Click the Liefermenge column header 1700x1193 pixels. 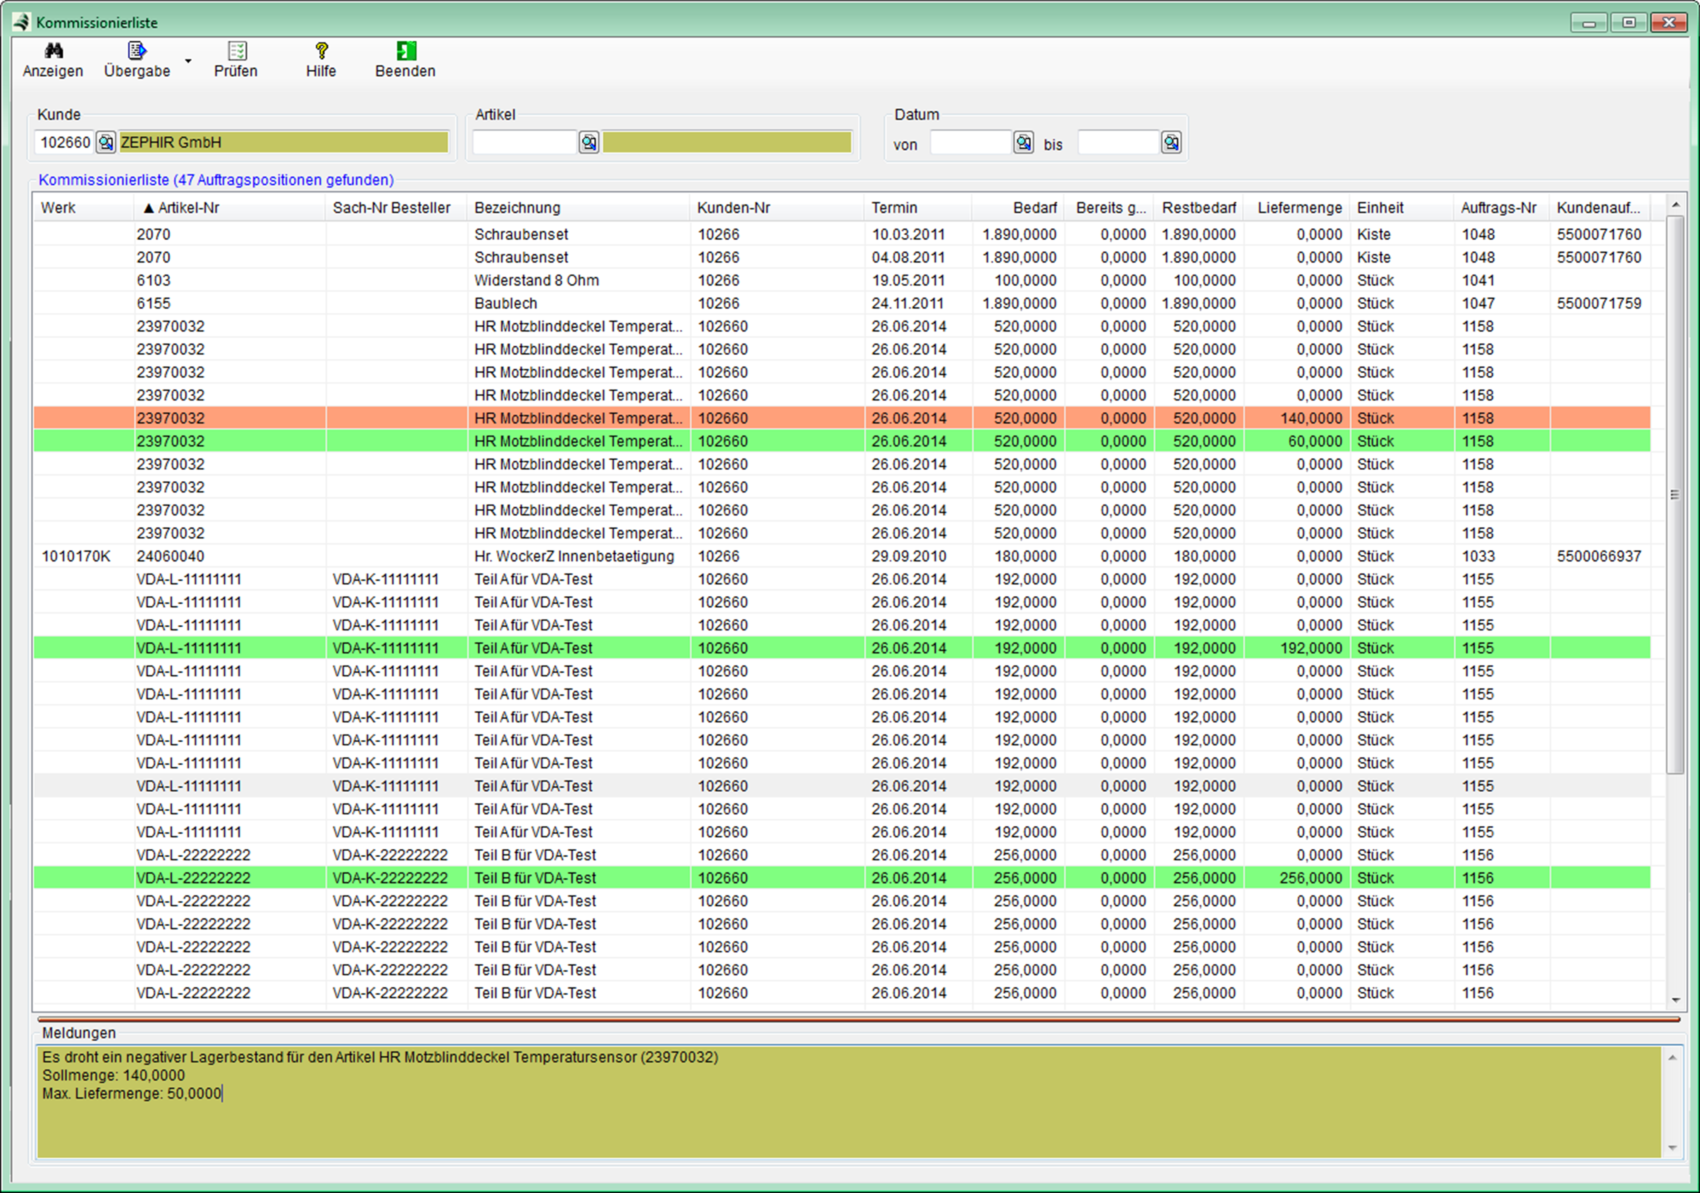pyautogui.click(x=1299, y=208)
